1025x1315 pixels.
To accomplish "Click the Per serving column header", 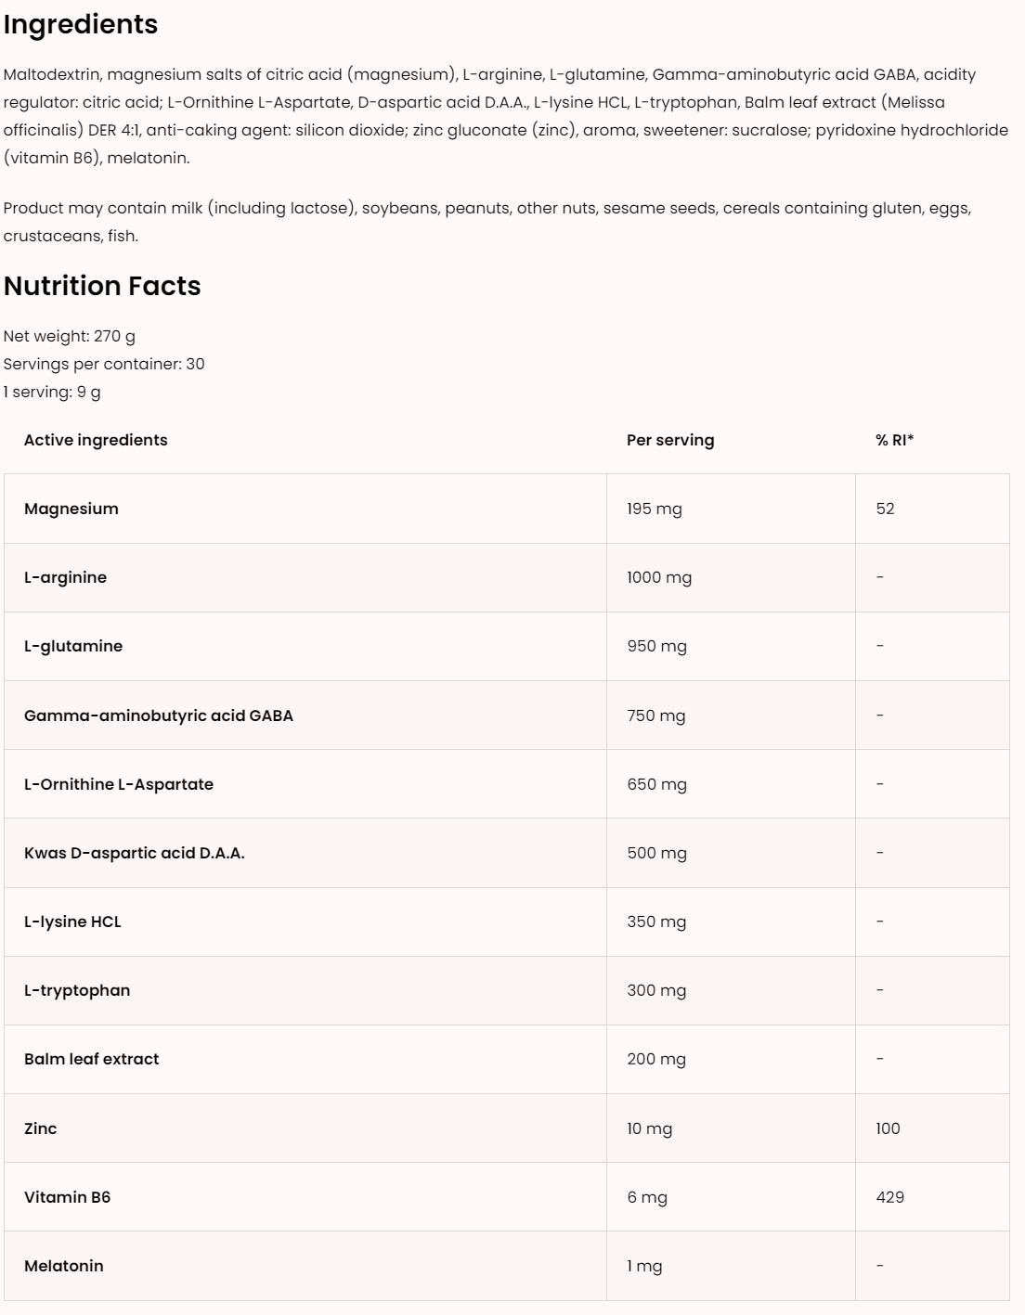I will (x=670, y=440).
